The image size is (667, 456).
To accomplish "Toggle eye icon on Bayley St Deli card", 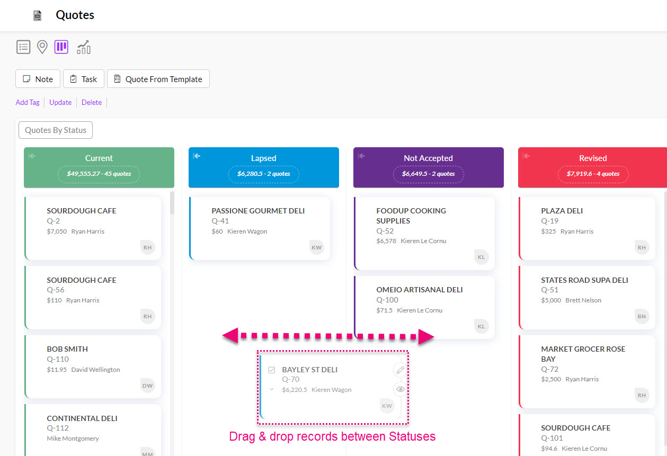I will point(401,389).
